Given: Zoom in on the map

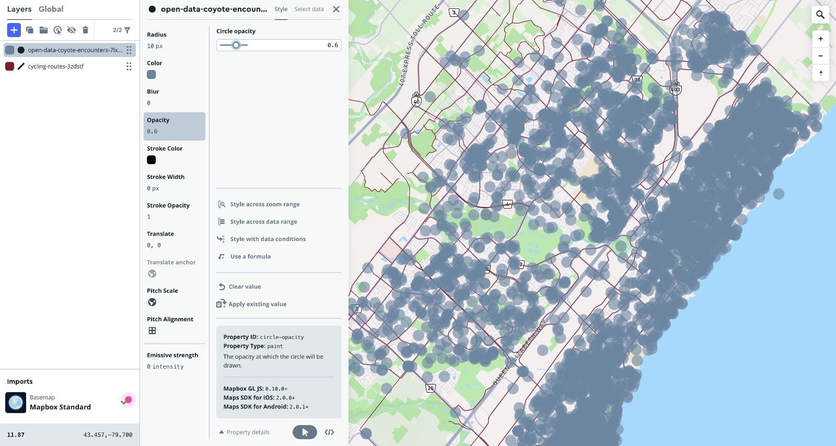Looking at the screenshot, I should [x=820, y=39].
